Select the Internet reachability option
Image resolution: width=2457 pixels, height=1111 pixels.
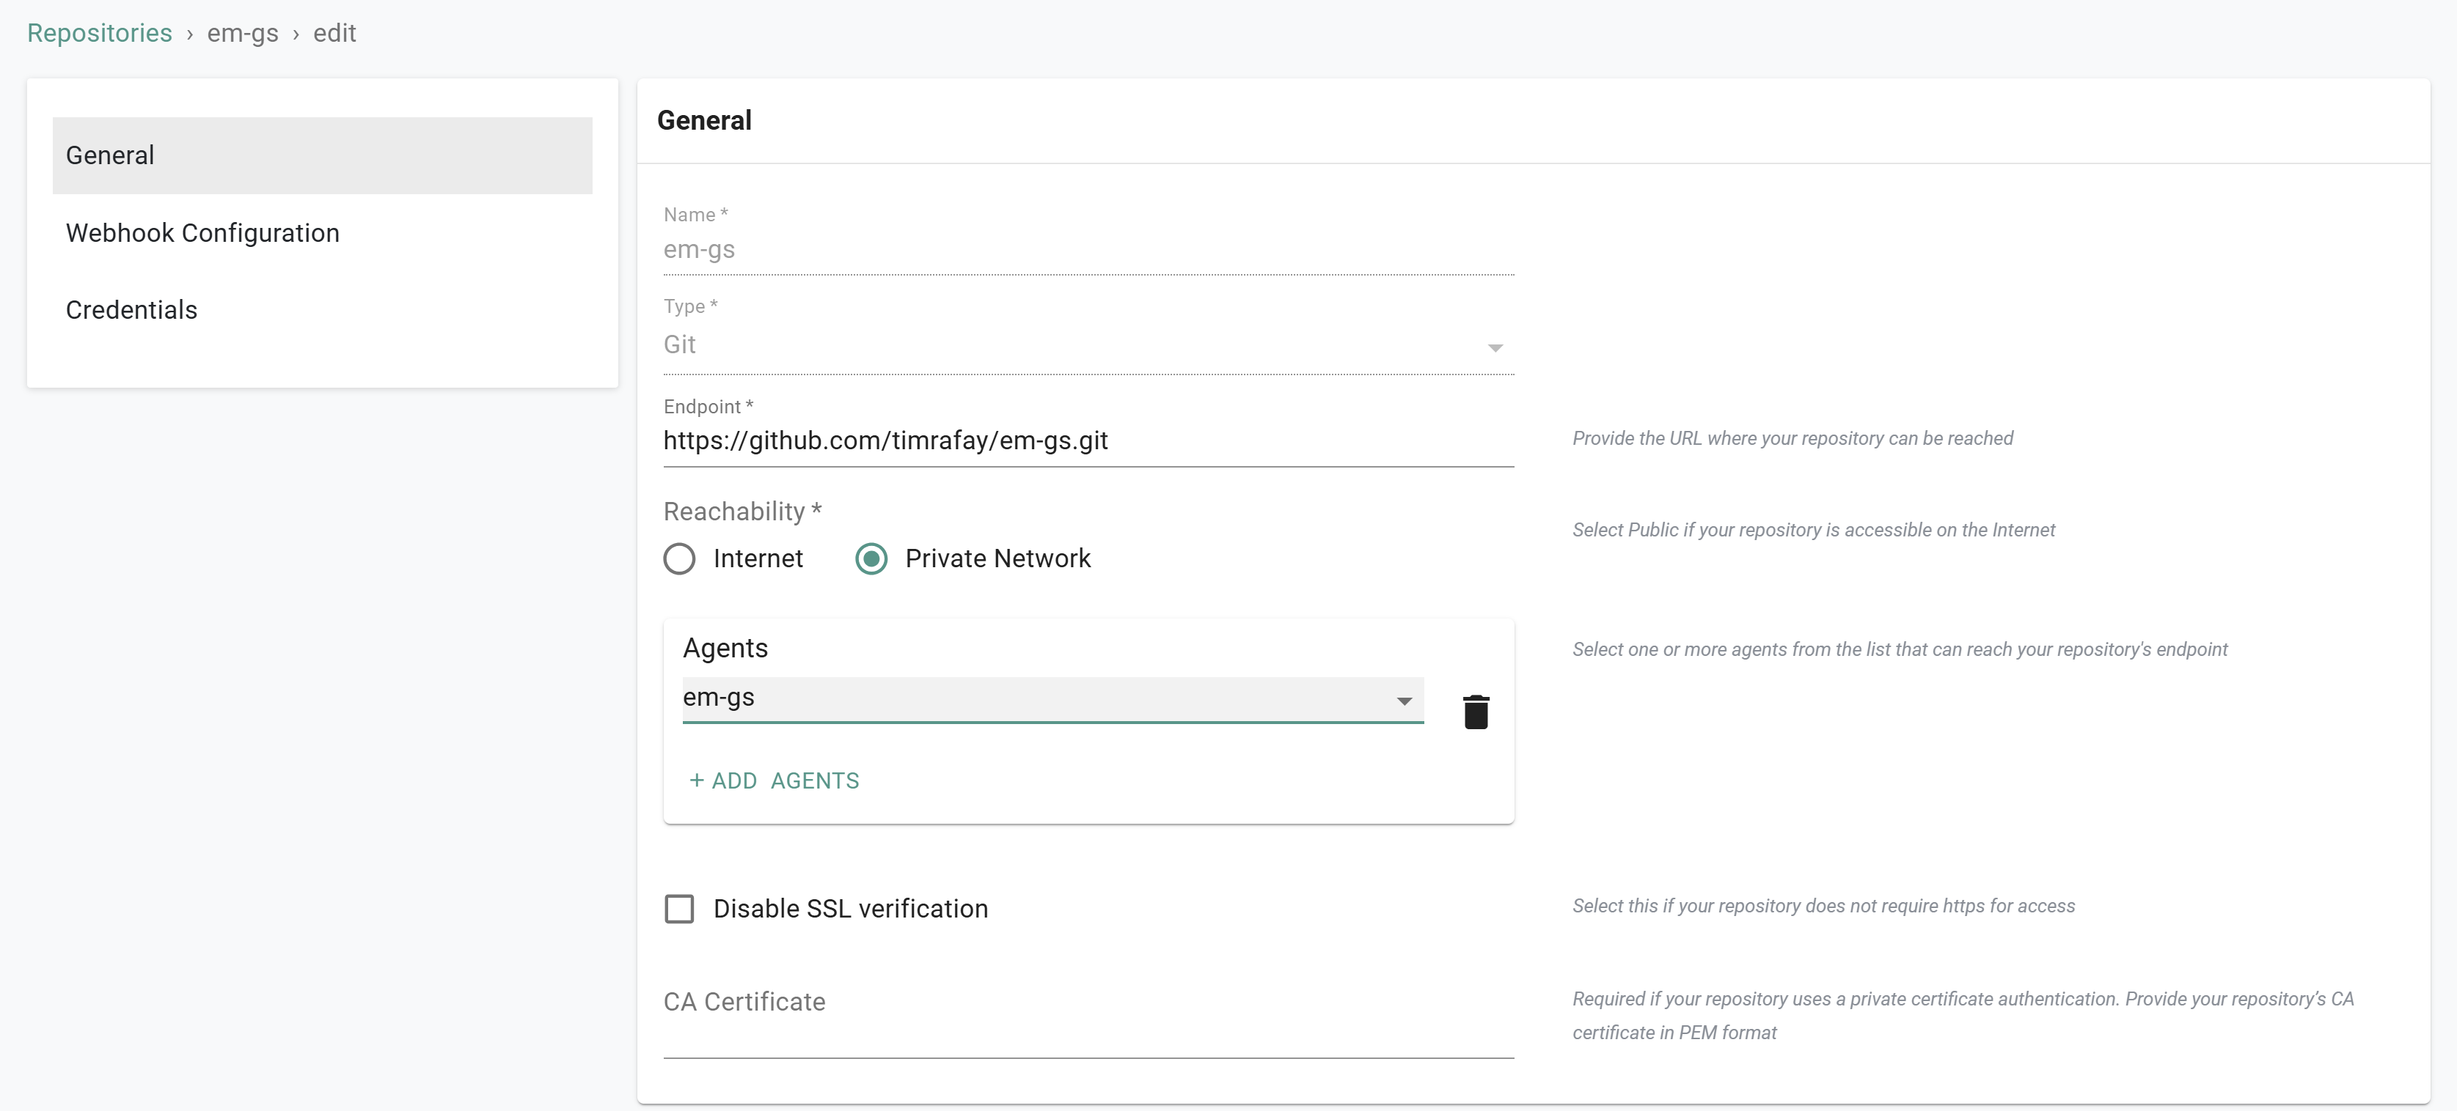point(679,558)
